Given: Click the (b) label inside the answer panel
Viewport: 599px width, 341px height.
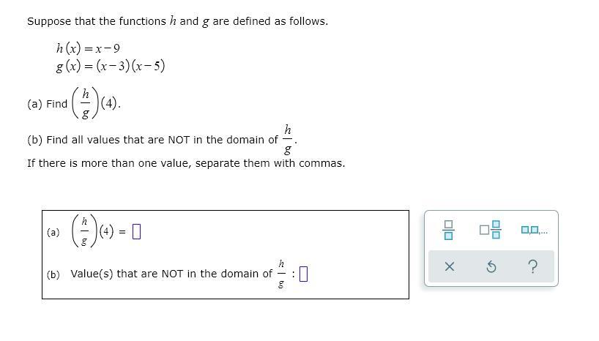Looking at the screenshot, I should coord(53,274).
